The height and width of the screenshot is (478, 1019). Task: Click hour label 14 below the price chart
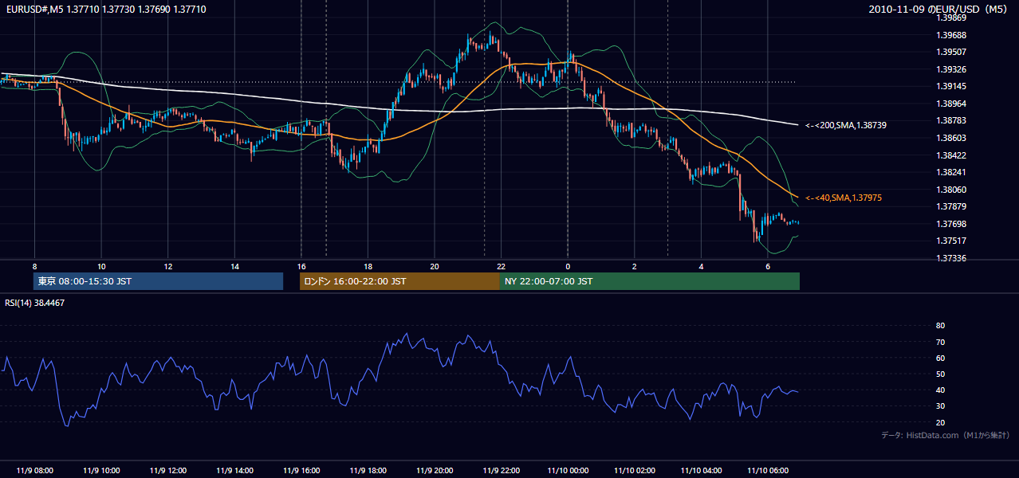(x=234, y=266)
